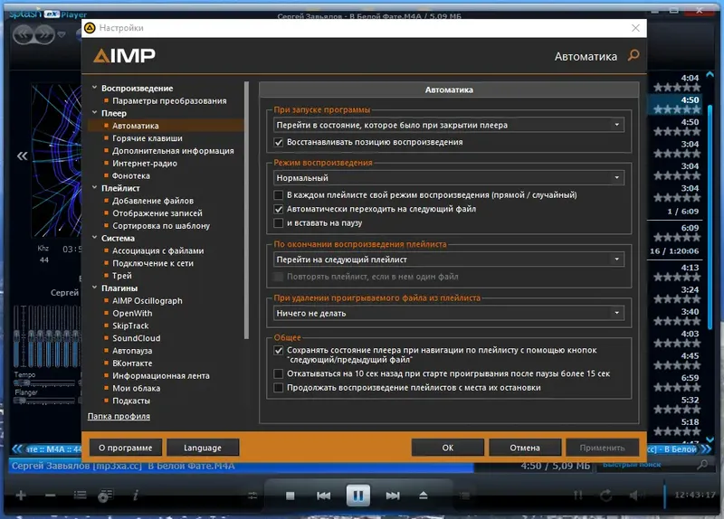Open Параметры преобразования settings page

click(x=169, y=100)
